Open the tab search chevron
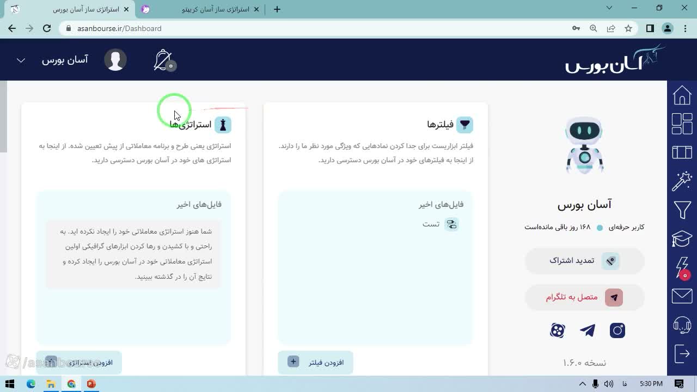The height and width of the screenshot is (392, 697). (x=609, y=8)
